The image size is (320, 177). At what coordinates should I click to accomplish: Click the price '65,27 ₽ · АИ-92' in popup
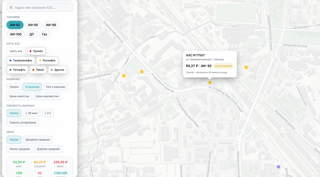click(199, 66)
